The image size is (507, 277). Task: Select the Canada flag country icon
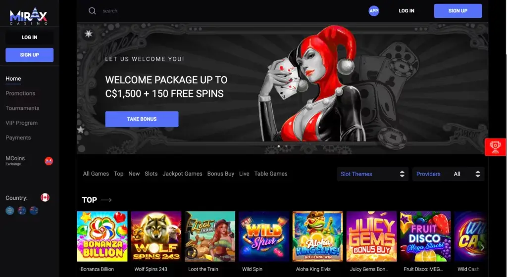click(45, 197)
